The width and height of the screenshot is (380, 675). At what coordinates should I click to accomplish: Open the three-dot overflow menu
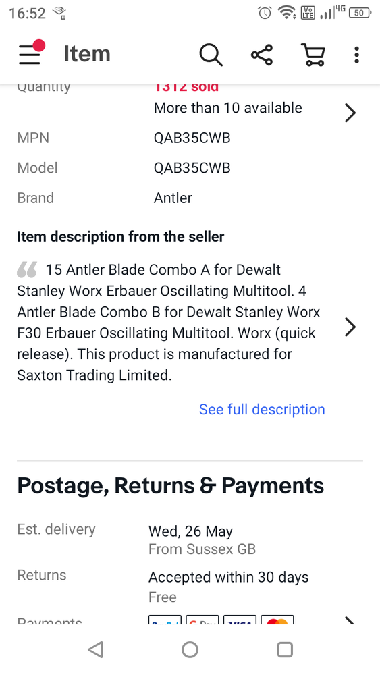tap(356, 55)
